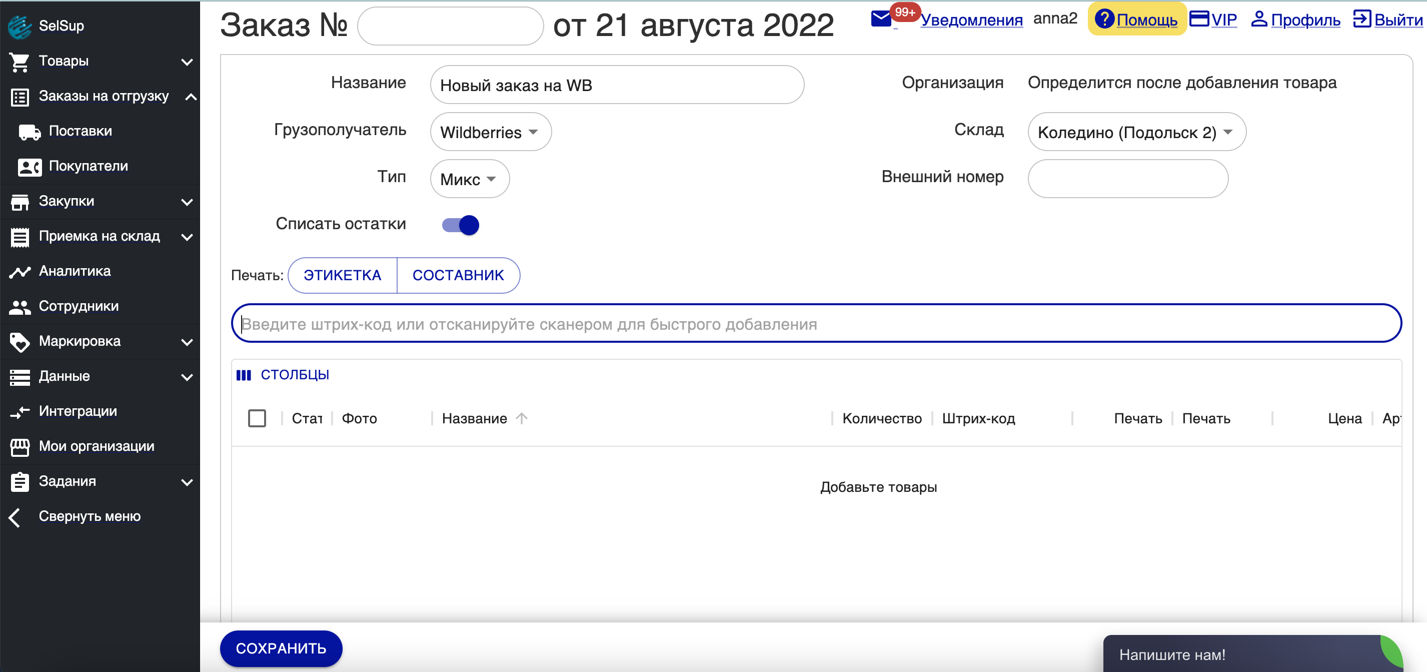The height and width of the screenshot is (672, 1427).
Task: Open the Тип Микс dropdown
Action: (x=469, y=179)
